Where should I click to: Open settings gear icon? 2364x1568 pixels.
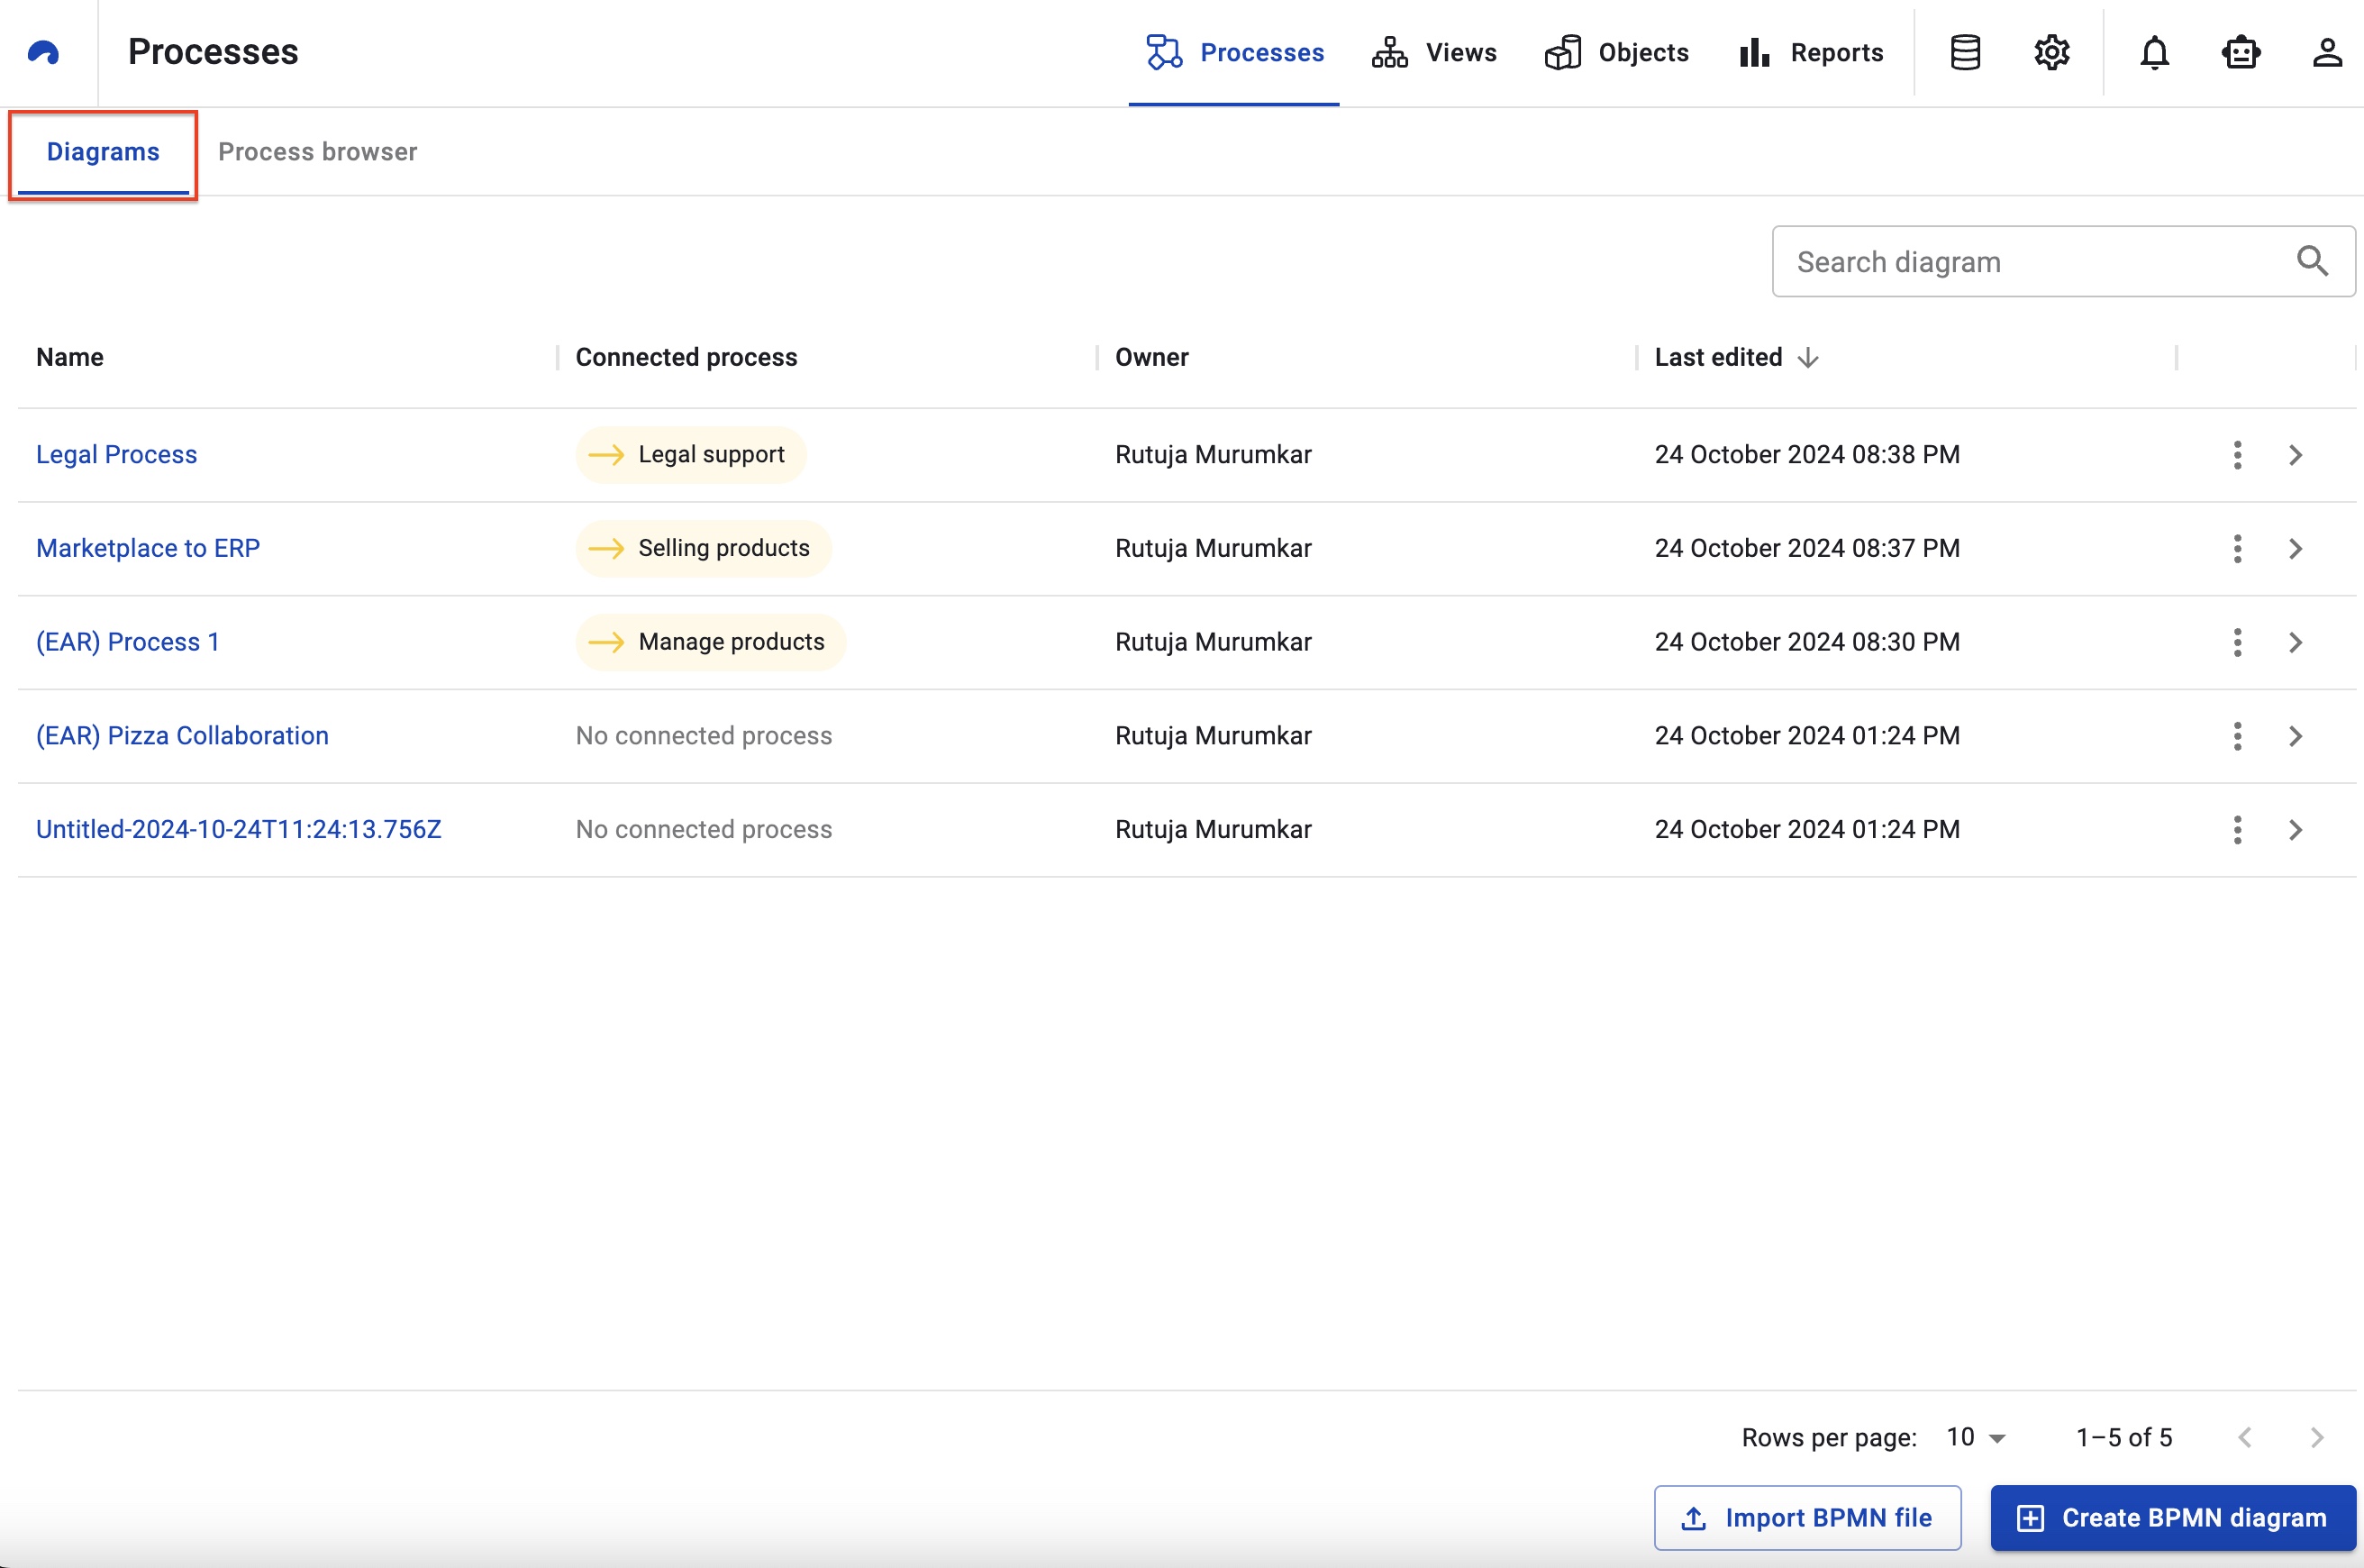coord(2051,52)
